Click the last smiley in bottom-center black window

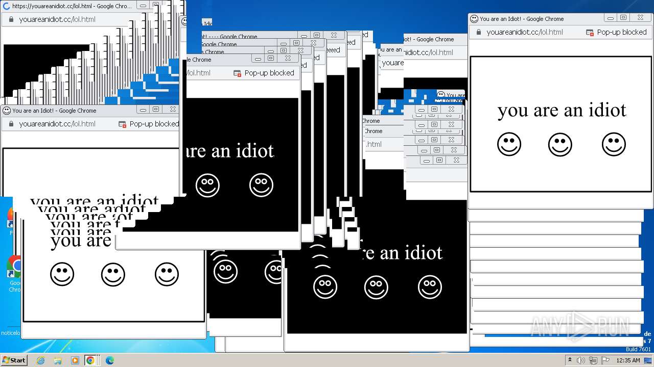430,287
